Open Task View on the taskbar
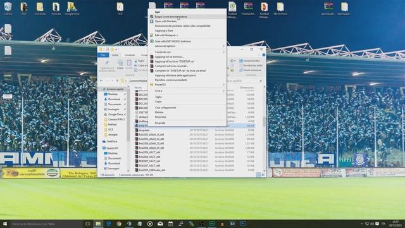The width and height of the screenshot is (405, 228). pyautogui.click(x=87, y=224)
